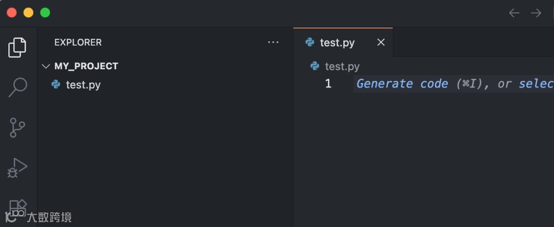Minimize the window with the yellow button

pos(28,13)
